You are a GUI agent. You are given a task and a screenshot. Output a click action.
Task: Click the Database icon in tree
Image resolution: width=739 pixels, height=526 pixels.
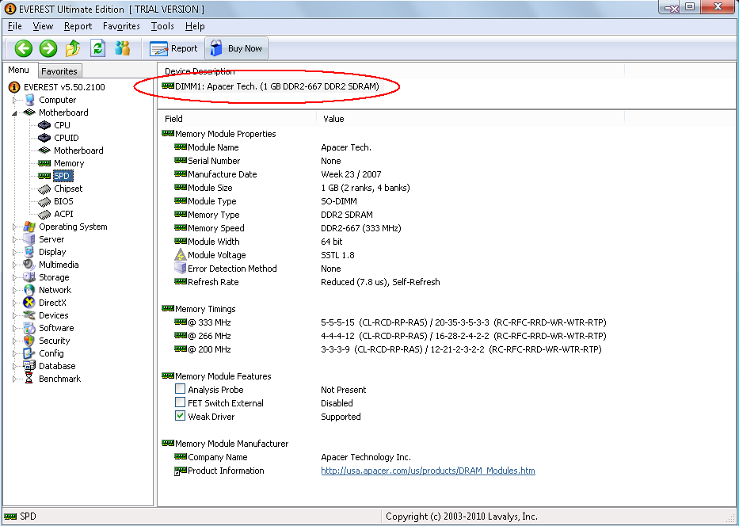29,366
